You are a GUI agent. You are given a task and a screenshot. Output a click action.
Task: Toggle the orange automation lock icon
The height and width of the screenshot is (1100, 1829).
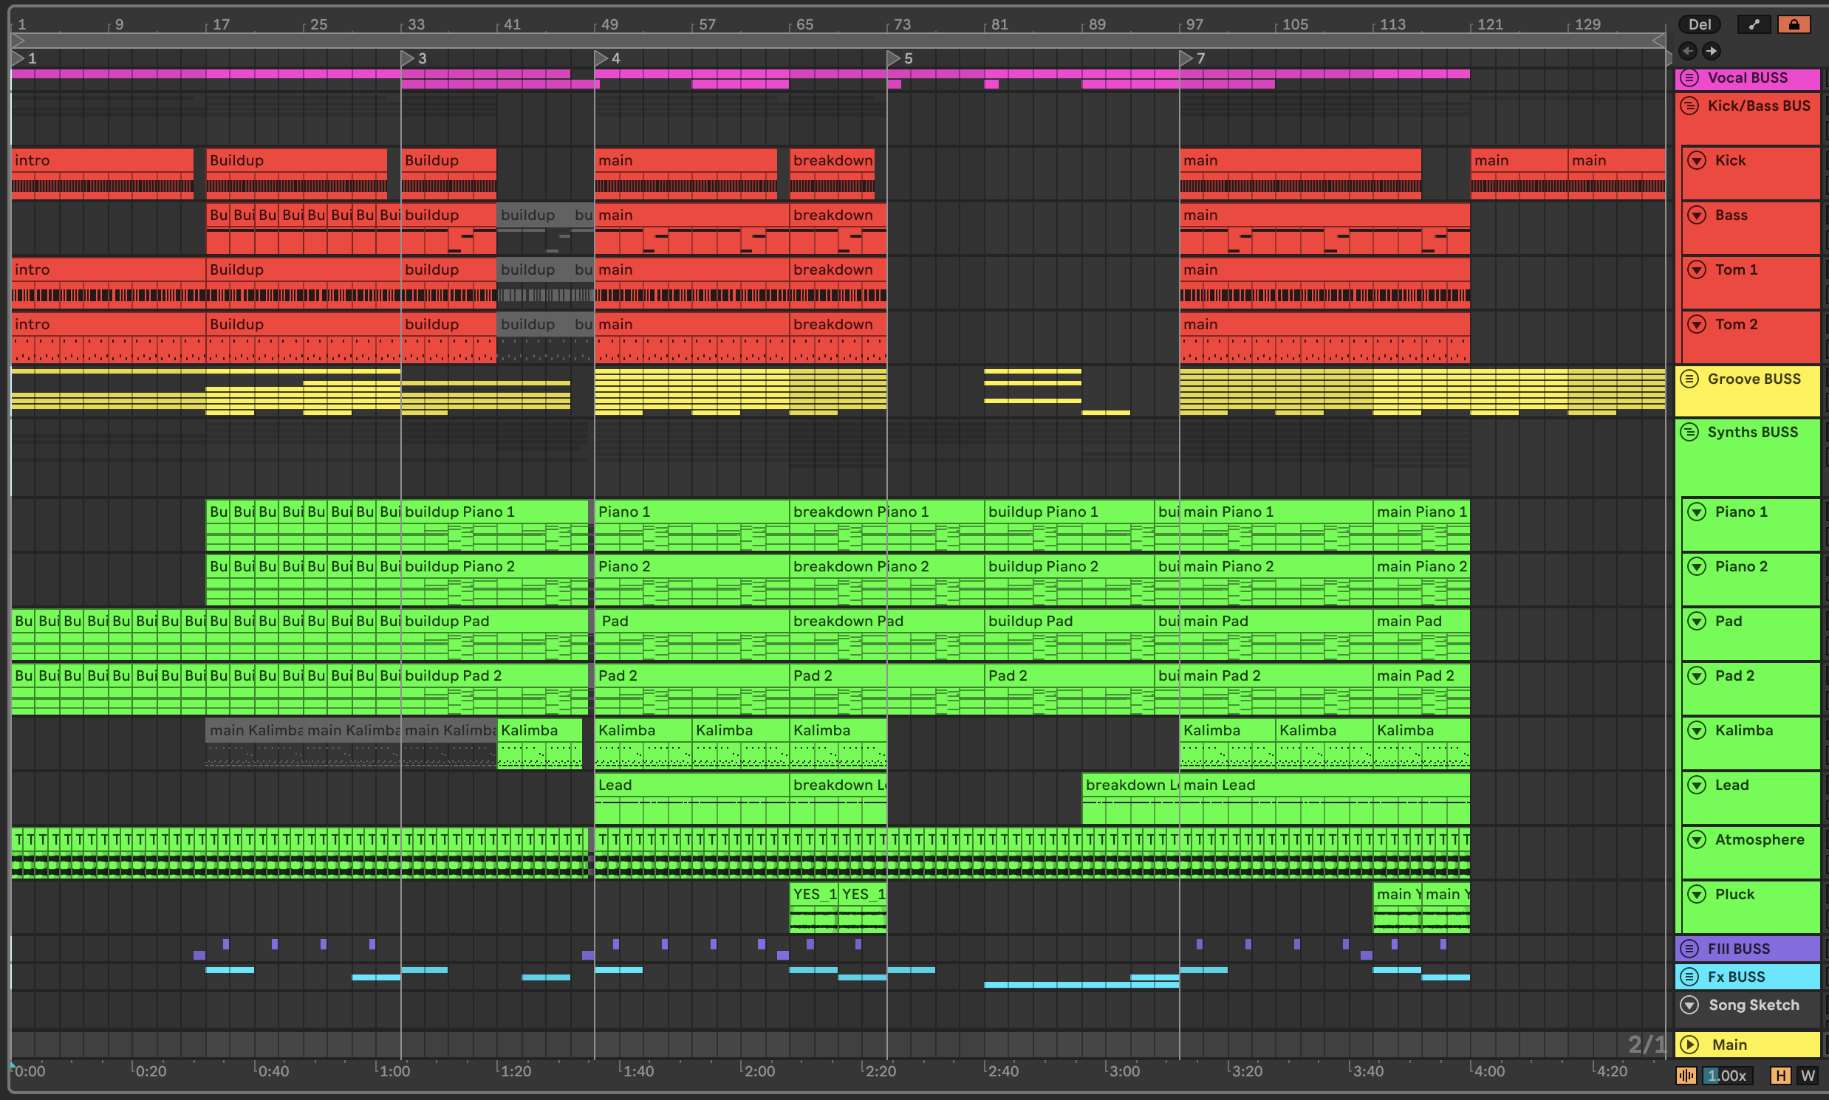point(1794,24)
